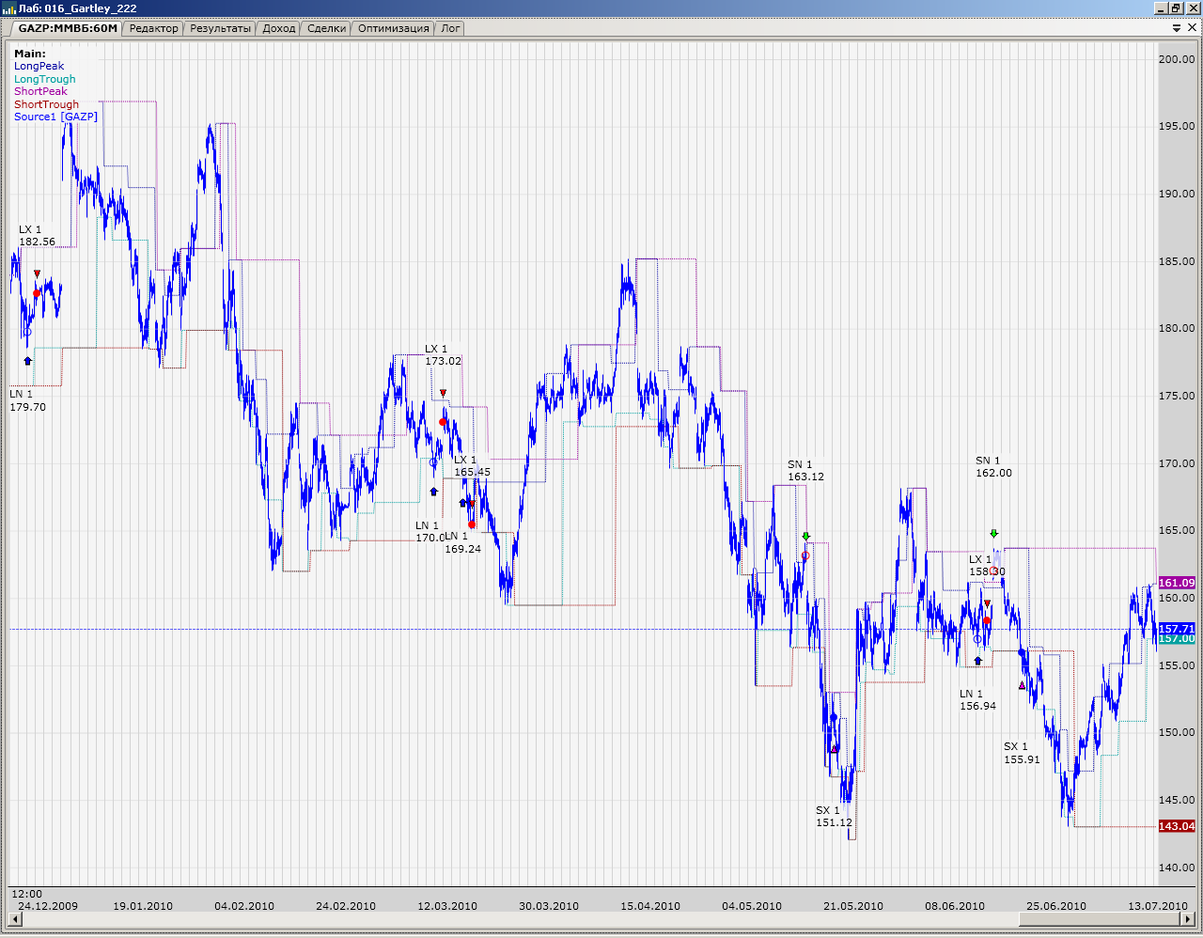Click the blue entry arrow above LN 1 156.94

(977, 661)
